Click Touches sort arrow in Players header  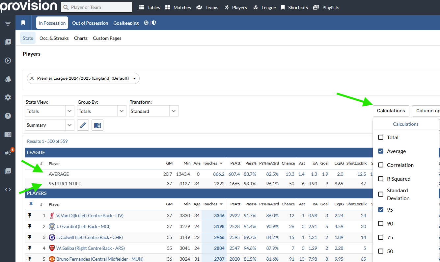(221, 204)
